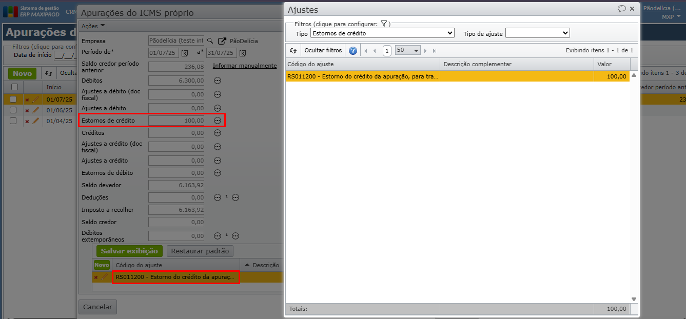Edit the 01/04/25 row in background list
The image size is (686, 319).
[x=35, y=121]
